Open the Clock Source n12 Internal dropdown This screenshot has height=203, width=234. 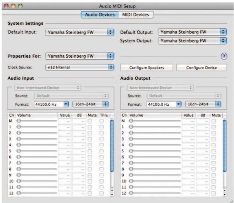click(x=80, y=67)
